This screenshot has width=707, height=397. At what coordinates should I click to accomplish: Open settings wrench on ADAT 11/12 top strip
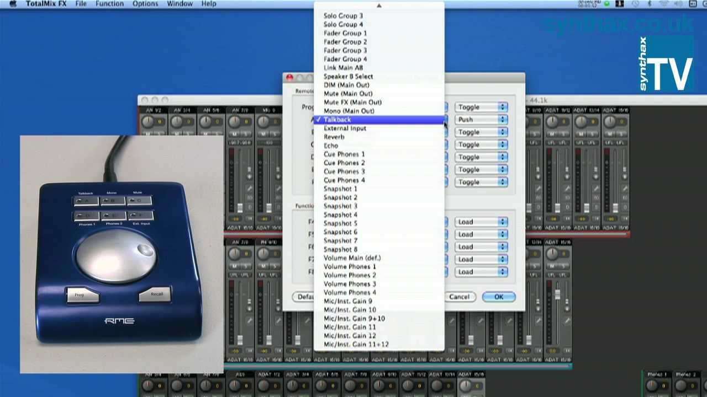(567, 189)
